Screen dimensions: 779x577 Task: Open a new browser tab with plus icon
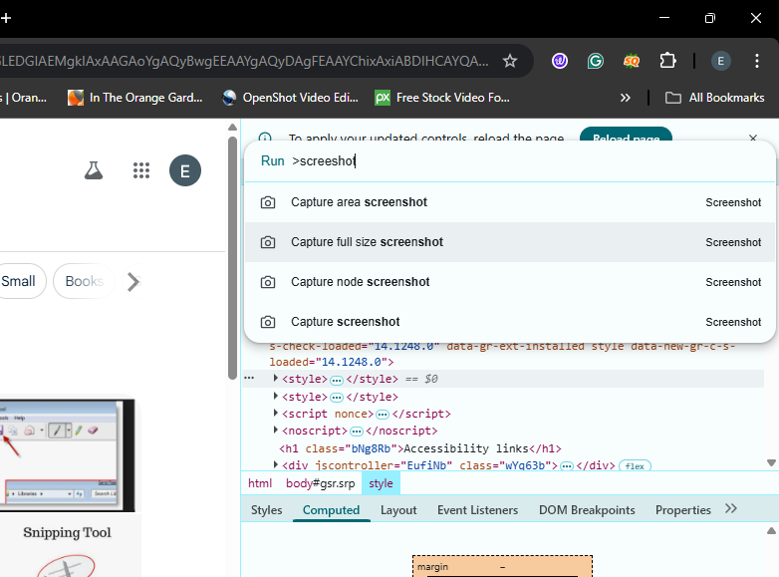point(6,18)
